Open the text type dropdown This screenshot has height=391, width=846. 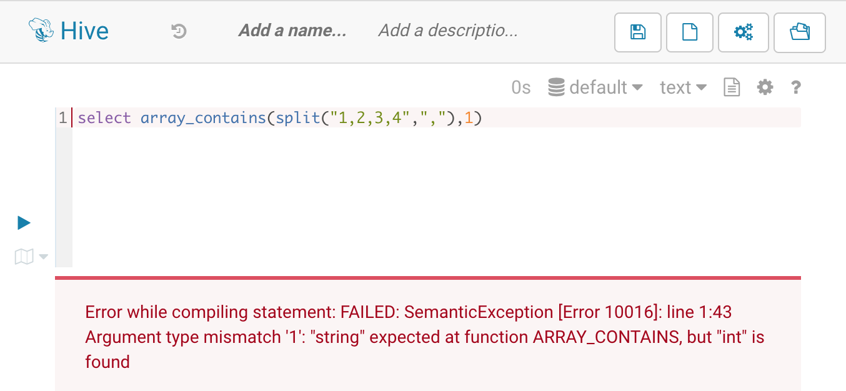coord(683,87)
